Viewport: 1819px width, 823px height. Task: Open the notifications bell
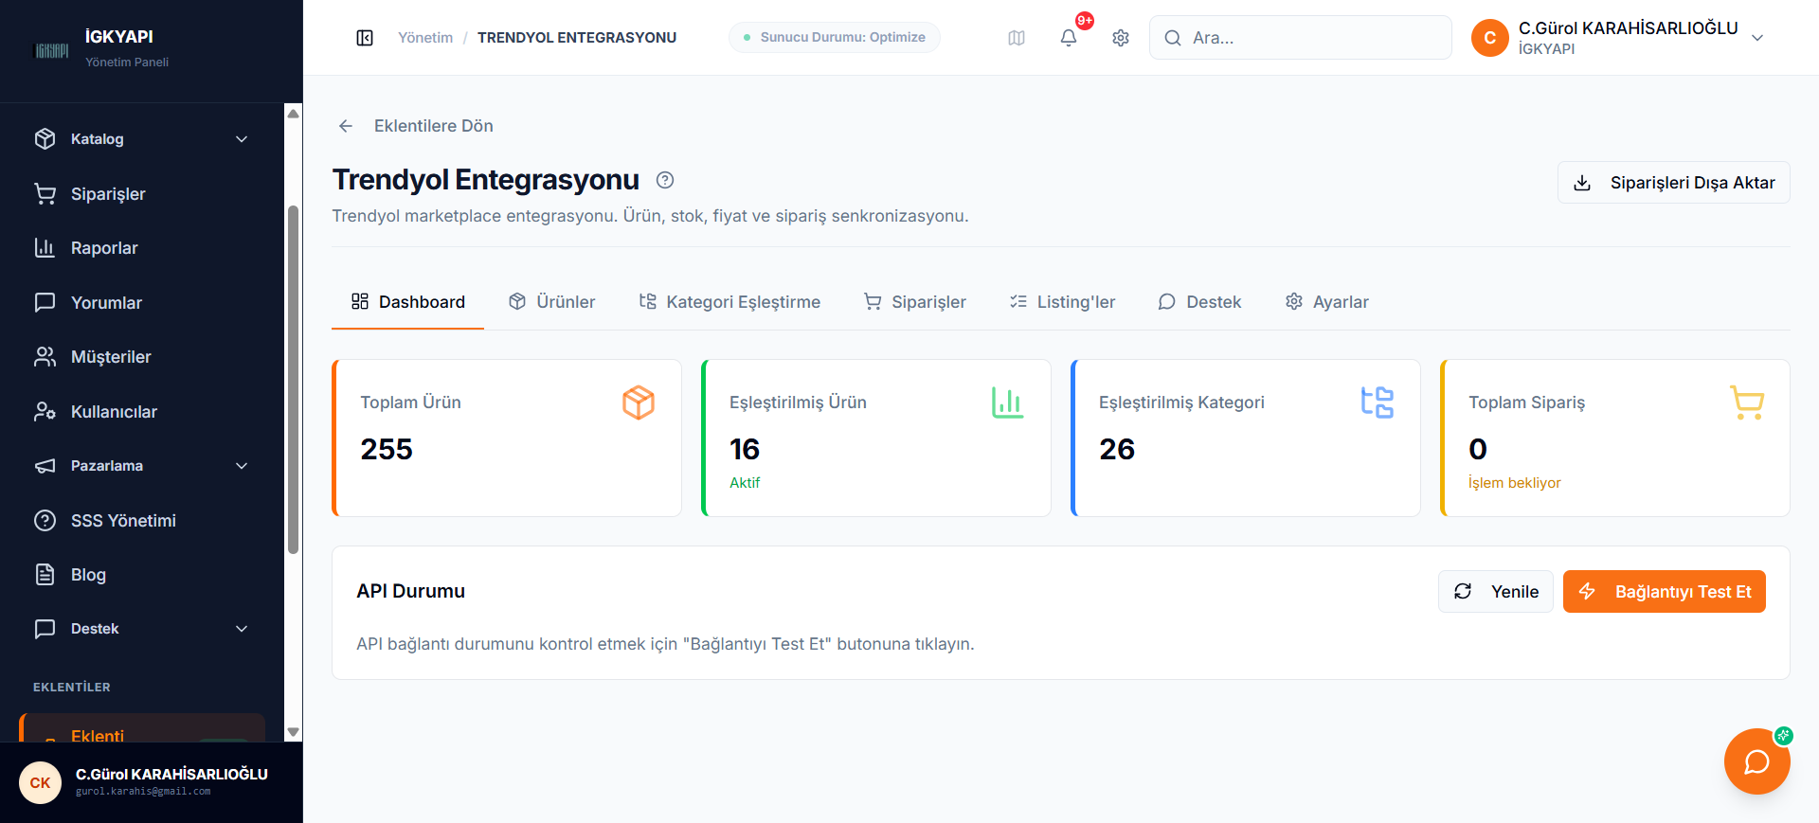click(1069, 38)
